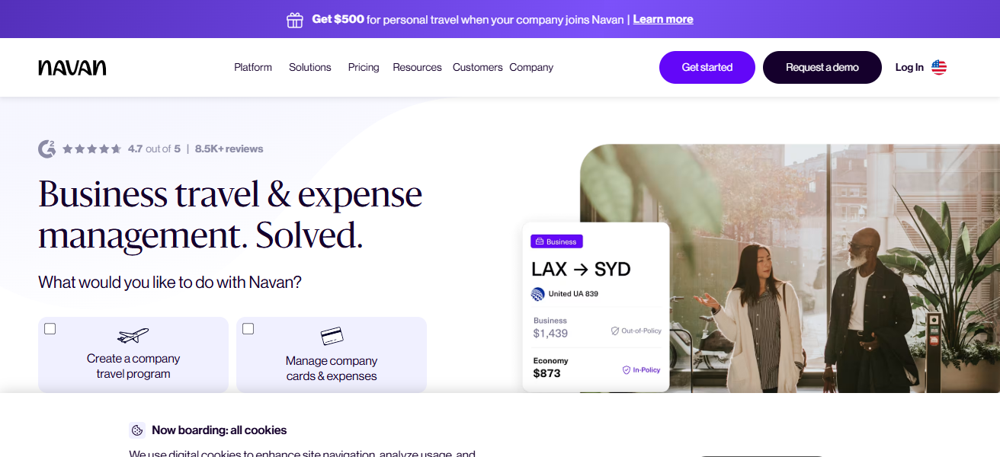Expand the Solutions menu
The image size is (1000, 457).
310,67
